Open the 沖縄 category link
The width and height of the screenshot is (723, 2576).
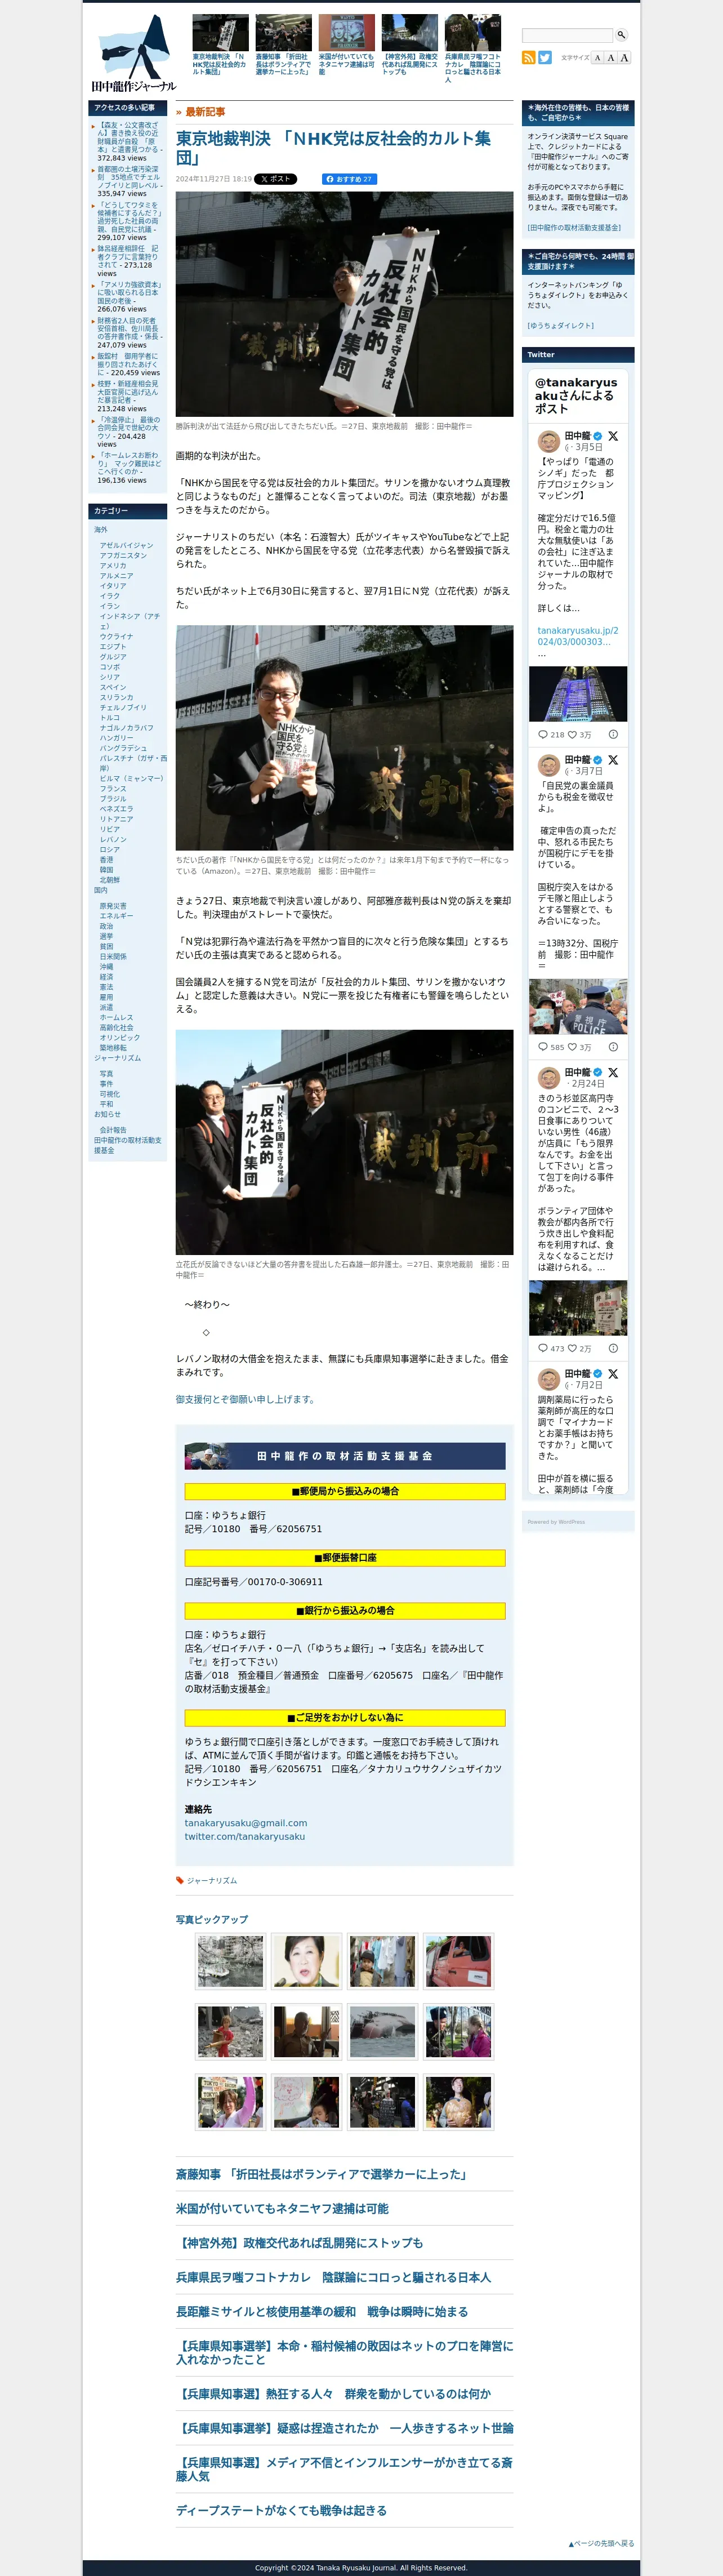coord(106,967)
